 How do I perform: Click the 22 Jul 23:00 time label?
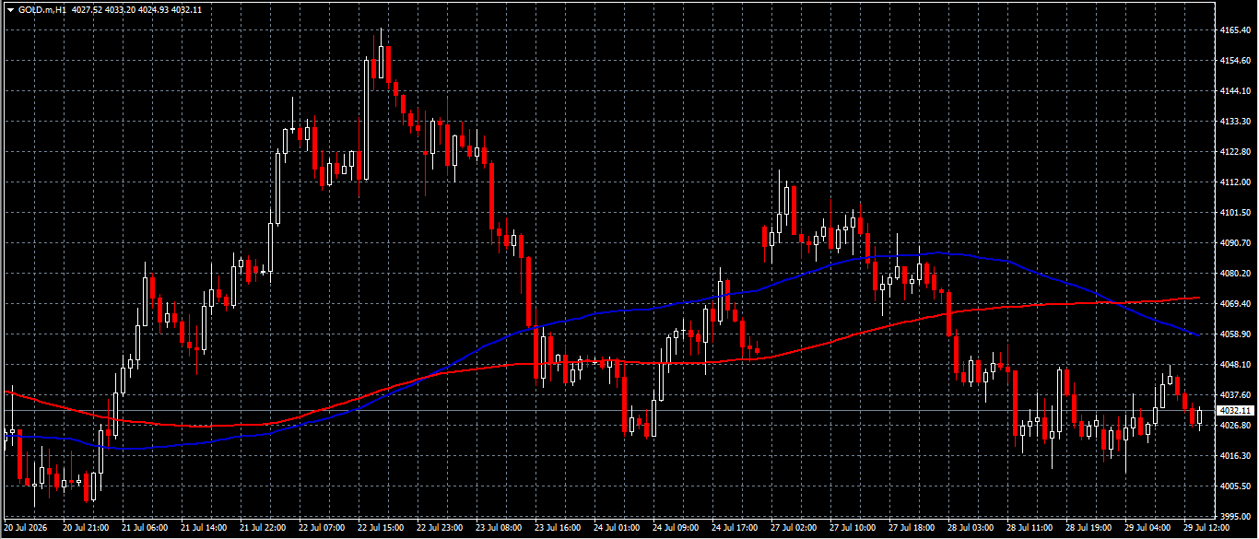[x=440, y=529]
